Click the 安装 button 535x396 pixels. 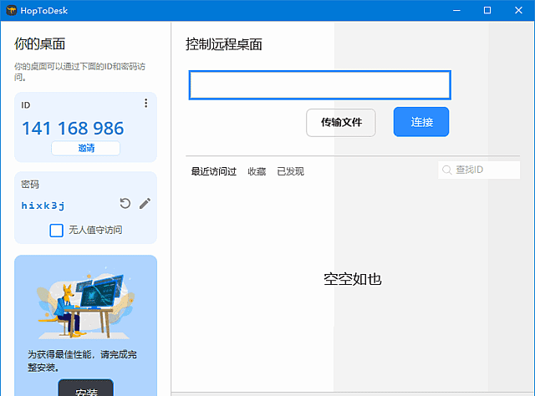(x=85, y=388)
